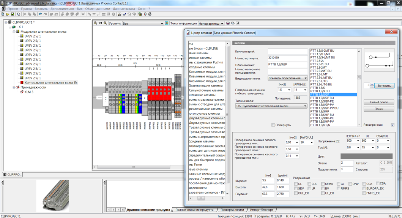Click the Cut scissors toolbar icon

(x=25, y=14)
